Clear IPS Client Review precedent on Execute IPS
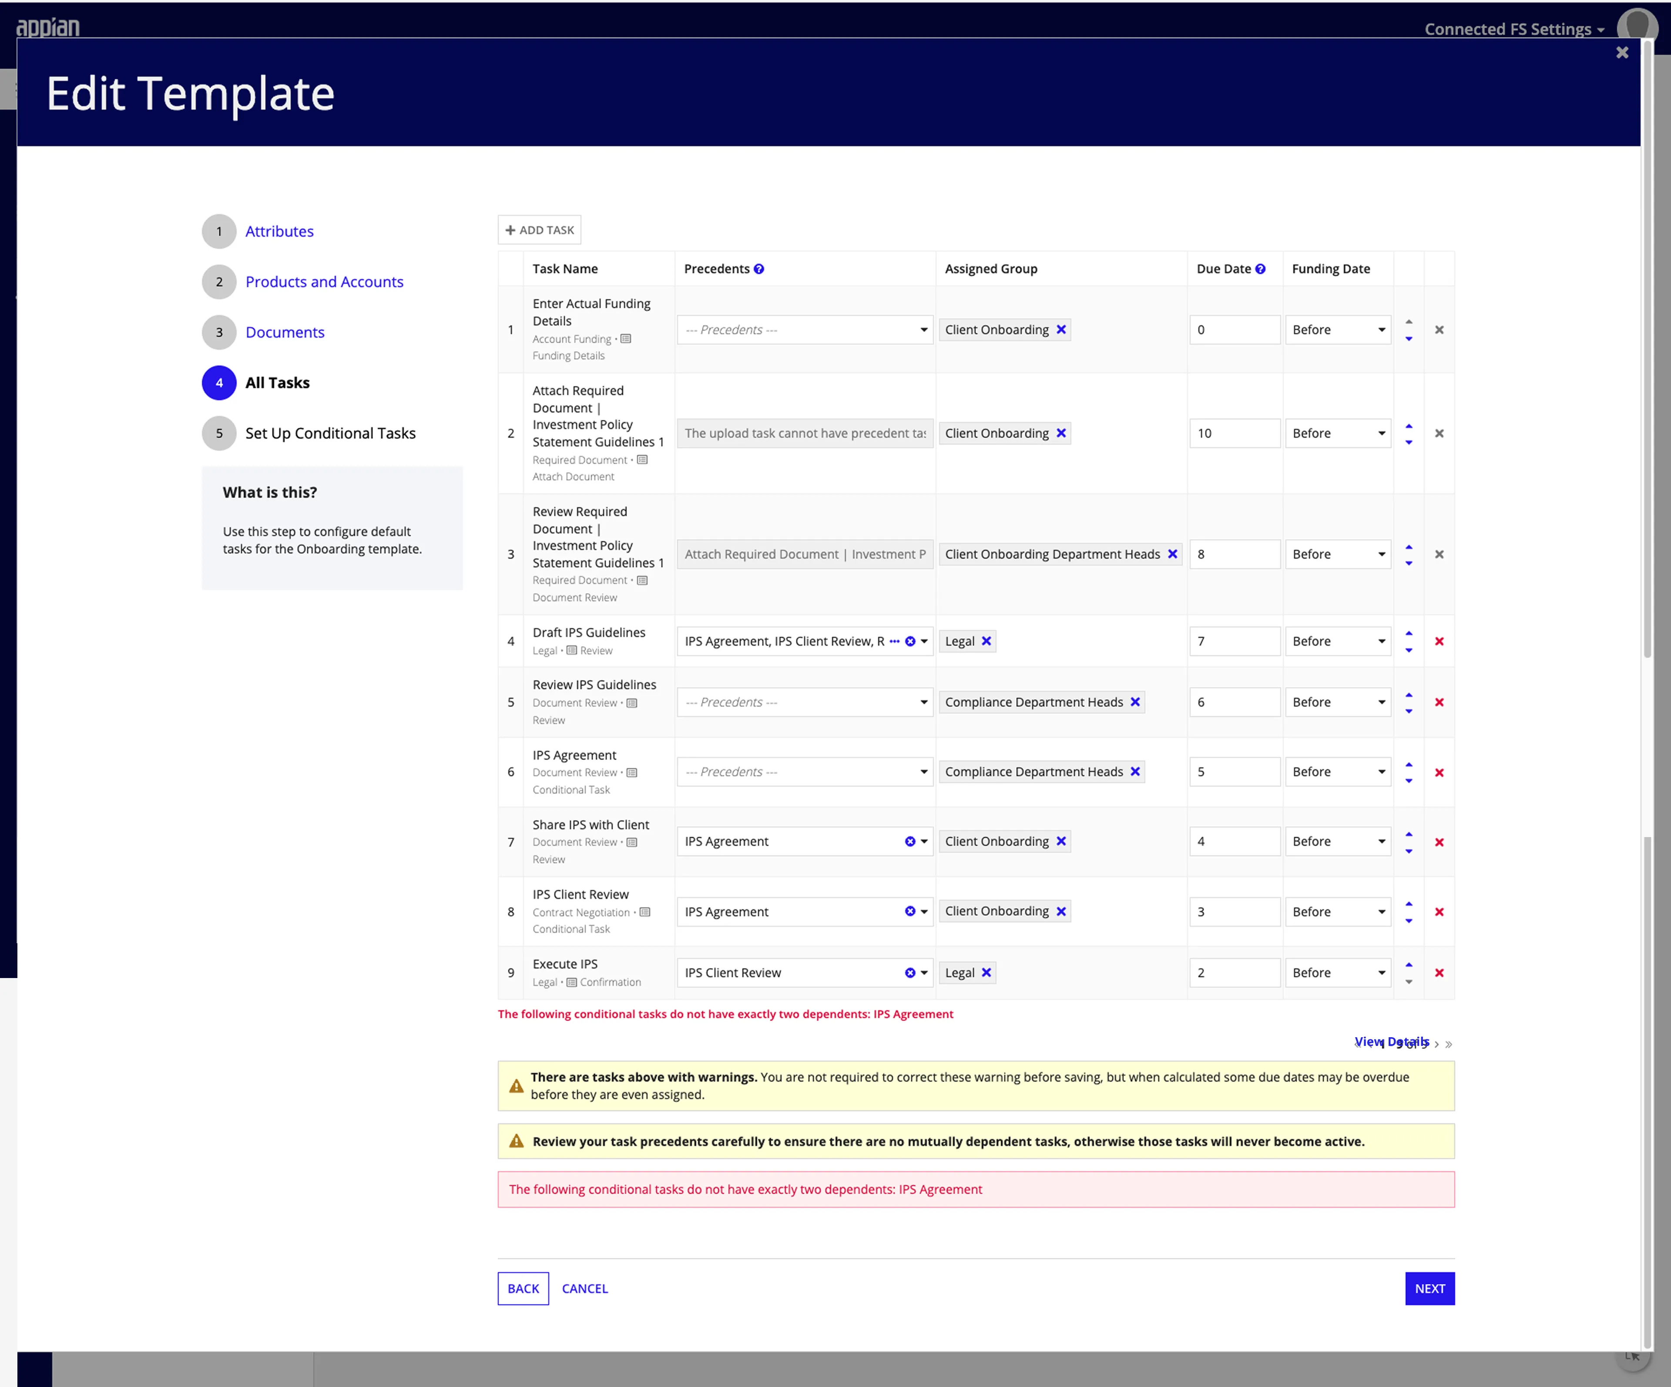The height and width of the screenshot is (1387, 1671). [x=909, y=972]
